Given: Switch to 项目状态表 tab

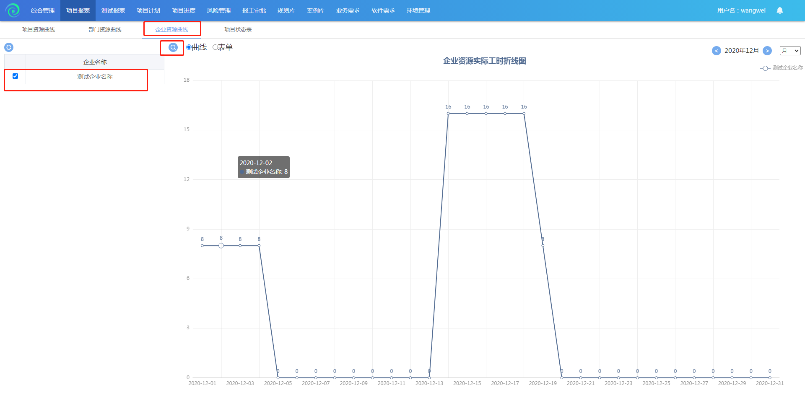Looking at the screenshot, I should [x=238, y=29].
